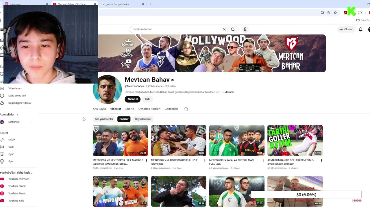Open the METOSPOR VS TESTOSPOR 22:12 thumbnail
The image size is (370, 208).
[120, 191]
